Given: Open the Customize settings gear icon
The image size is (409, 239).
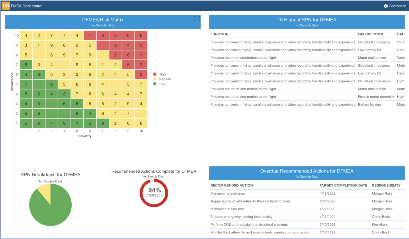Looking at the screenshot, I should coord(386,6).
